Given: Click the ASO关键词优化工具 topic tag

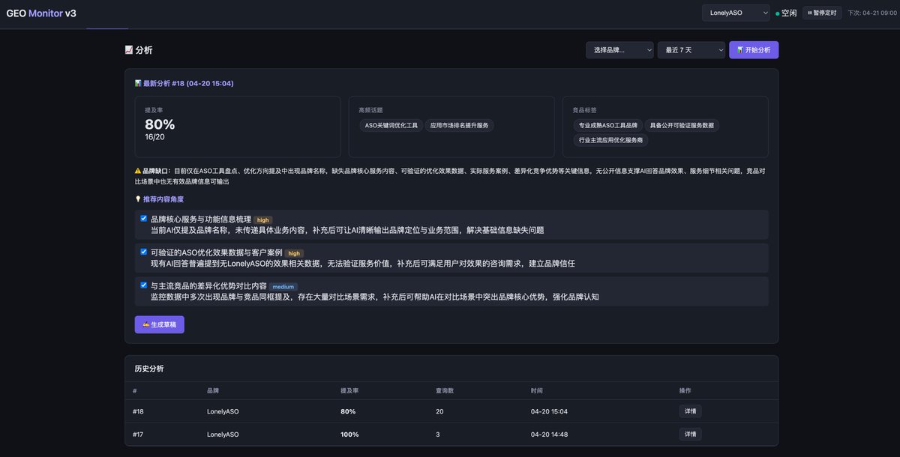Looking at the screenshot, I should [391, 125].
